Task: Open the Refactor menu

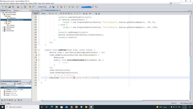Action: click(22, 3)
